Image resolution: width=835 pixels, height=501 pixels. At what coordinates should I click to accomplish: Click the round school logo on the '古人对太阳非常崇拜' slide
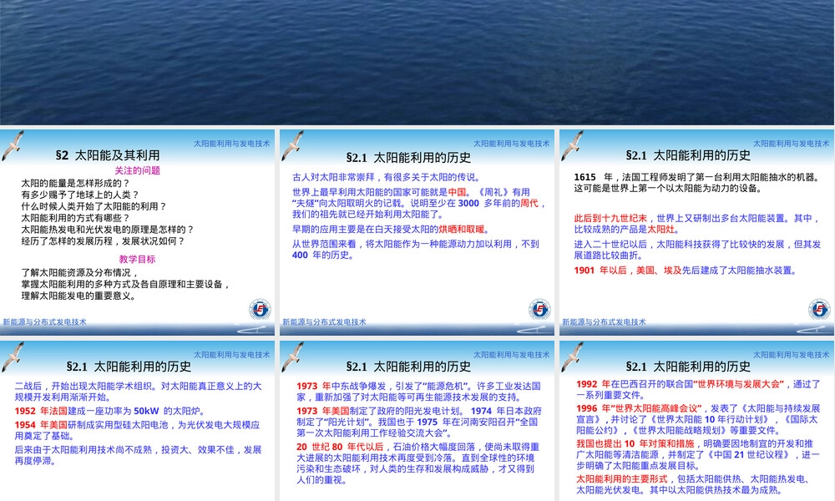pyautogui.click(x=539, y=309)
